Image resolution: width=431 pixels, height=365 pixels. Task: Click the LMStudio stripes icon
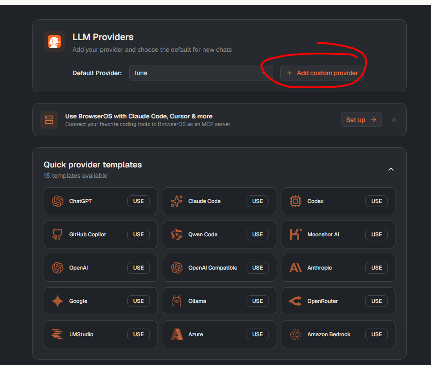tap(58, 334)
